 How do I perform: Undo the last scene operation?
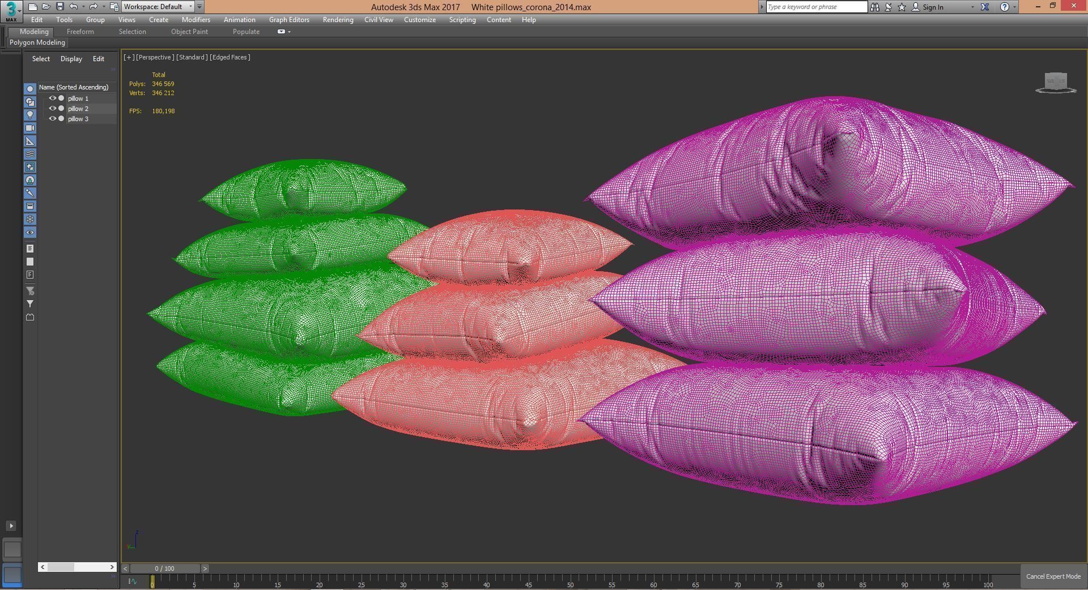[73, 7]
